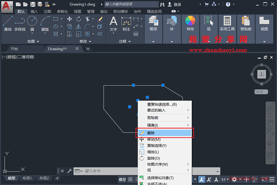Switch to Layout1 (布局1) tab

(x=27, y=178)
